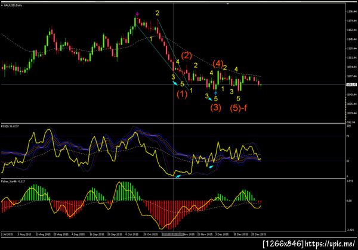
Task: Select the orange (2) wave label
Action: pyautogui.click(x=187, y=55)
